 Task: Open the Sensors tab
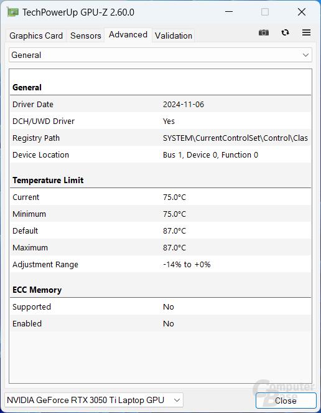pyautogui.click(x=85, y=36)
